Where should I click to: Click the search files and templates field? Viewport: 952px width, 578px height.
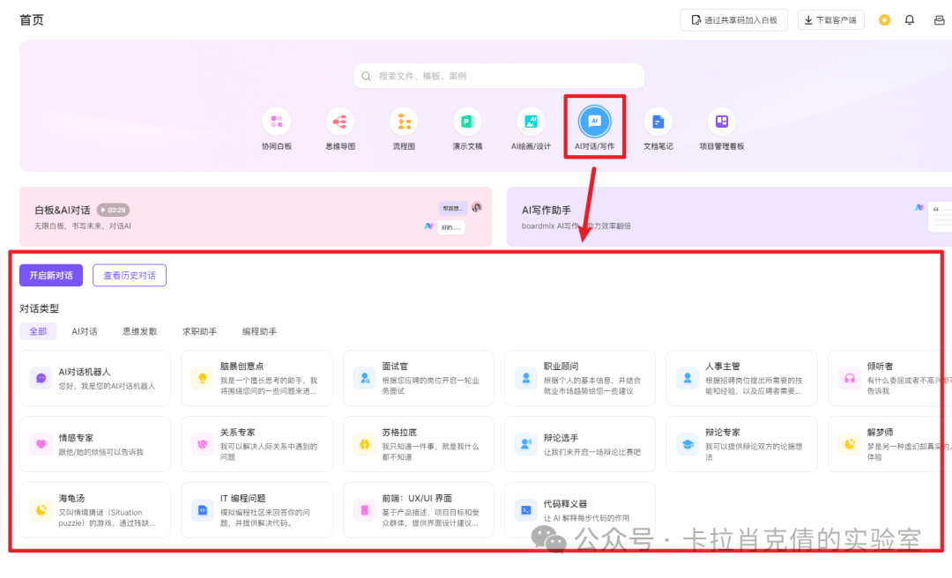click(x=499, y=76)
